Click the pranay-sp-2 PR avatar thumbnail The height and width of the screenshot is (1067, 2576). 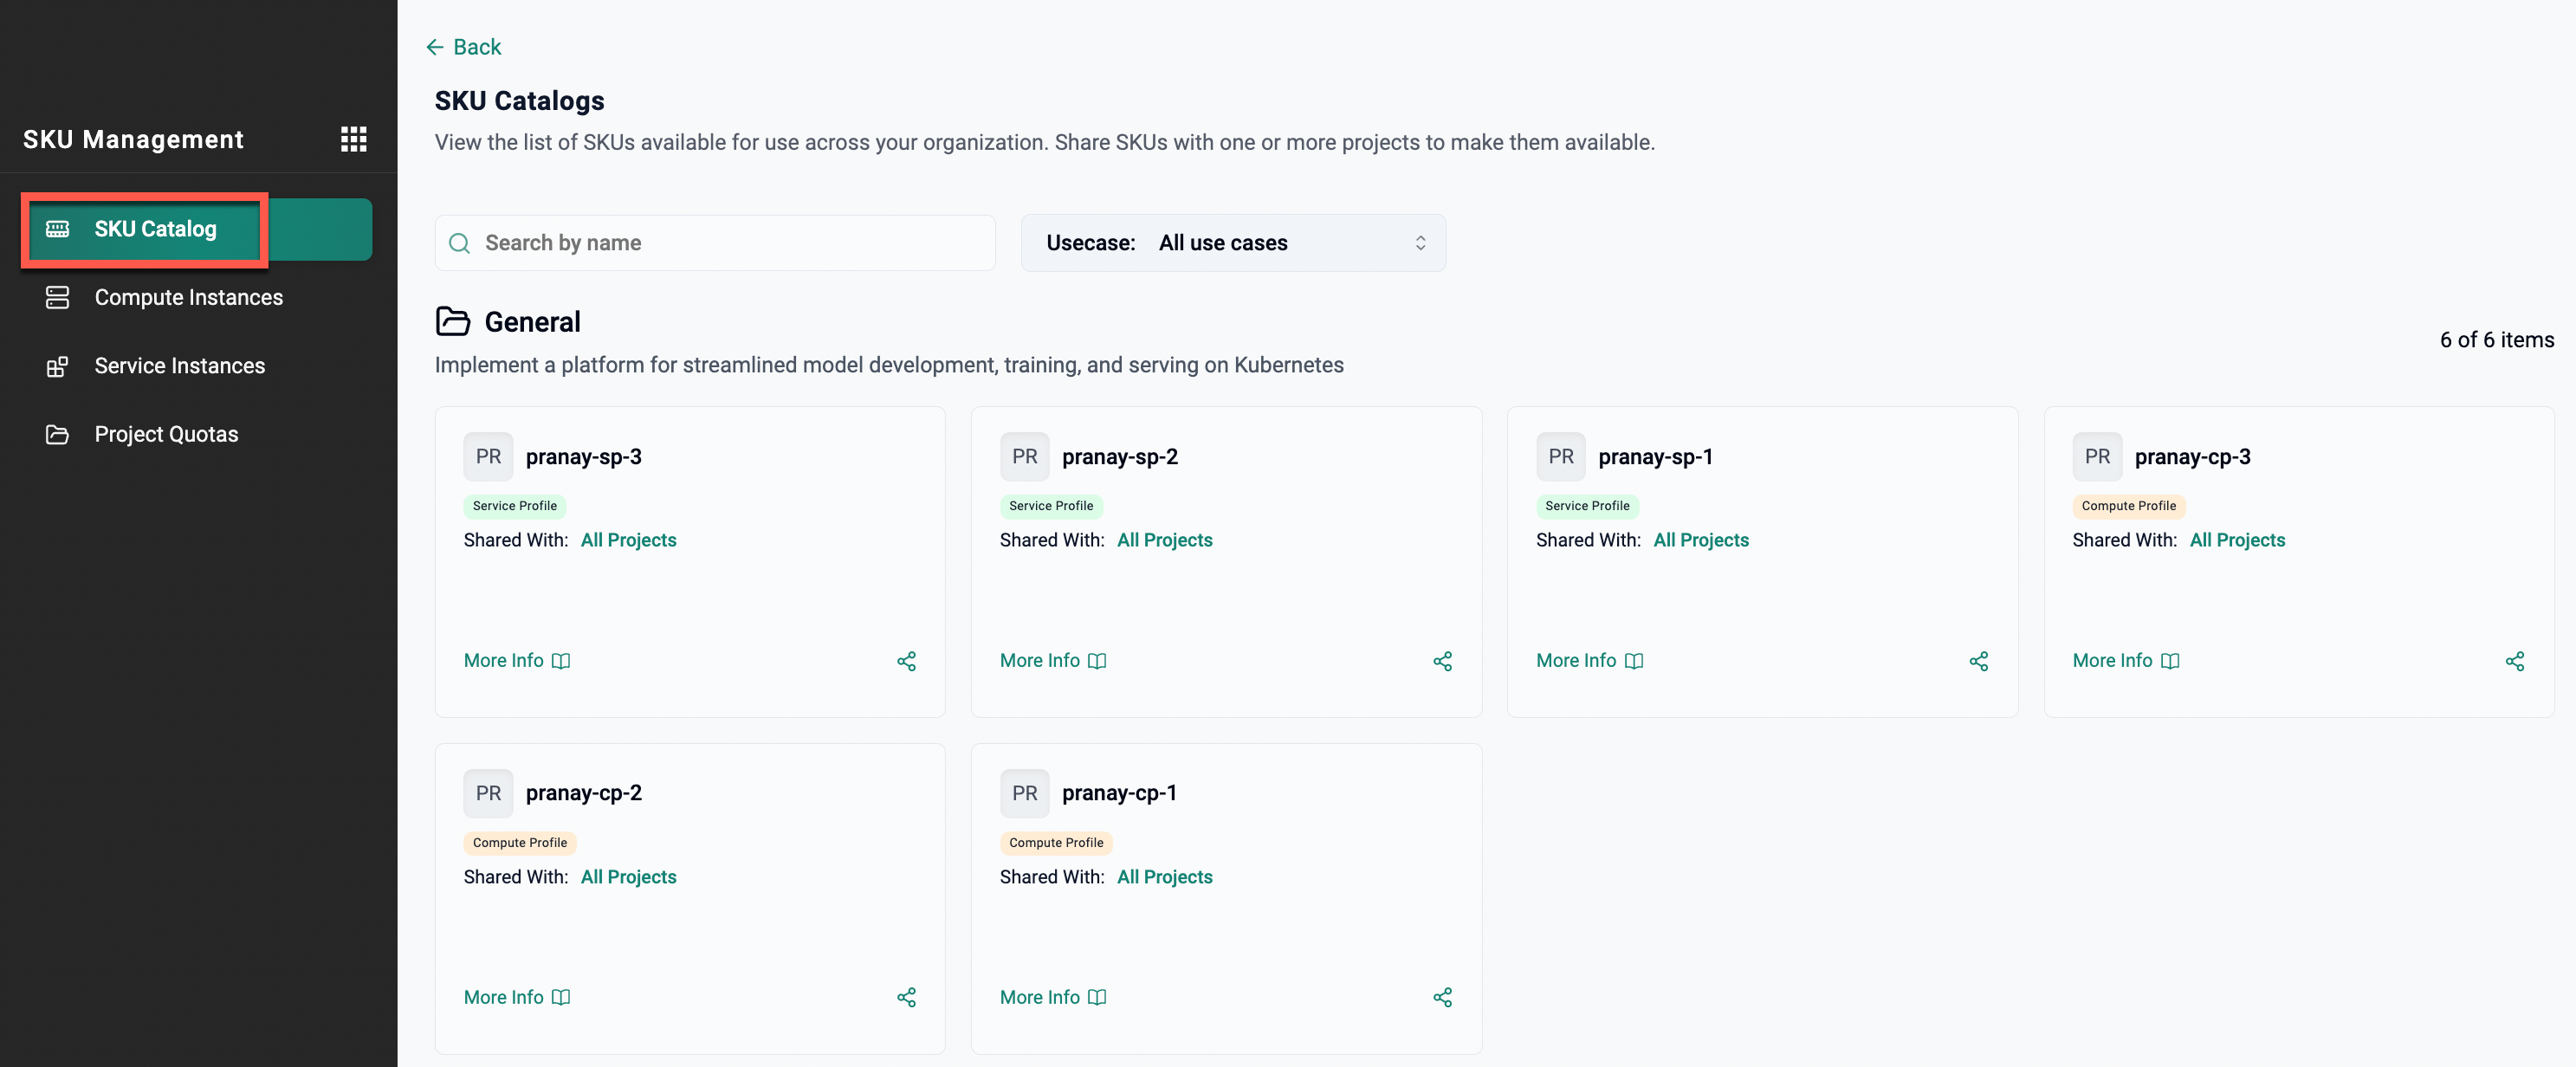click(x=1024, y=457)
